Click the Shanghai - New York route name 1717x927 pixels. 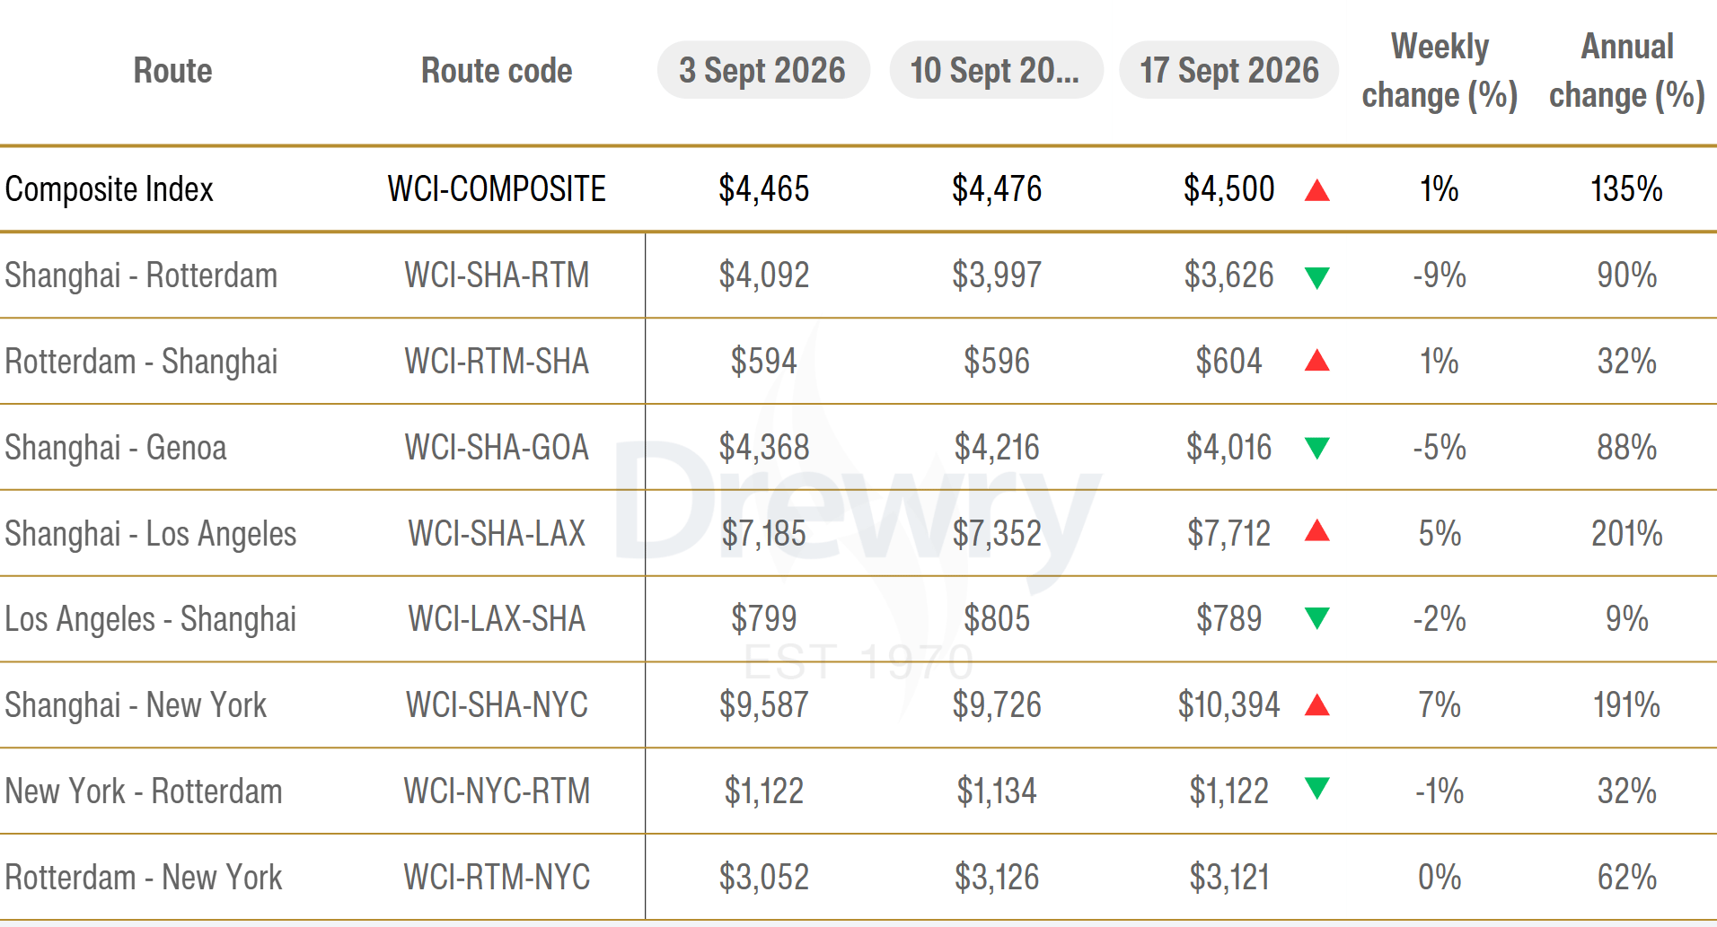(136, 705)
